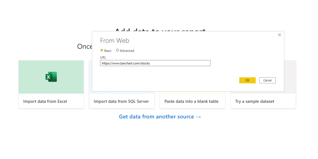Screen dimensions: 318x159
Task: Select the Basic radio option
Action: click(102, 50)
